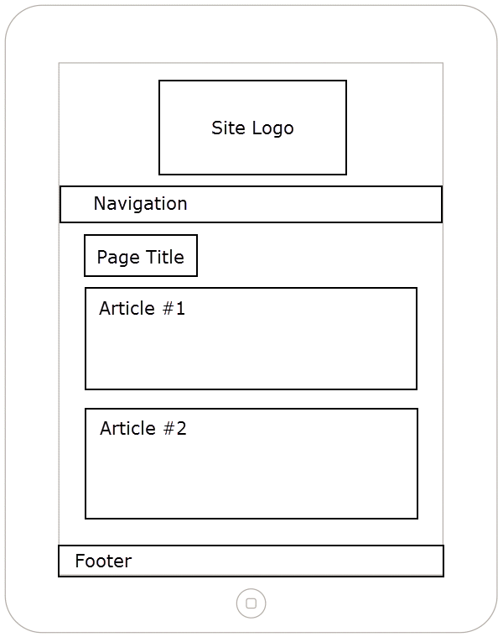Click the "Page Title" text
The width and height of the screenshot is (503, 637).
point(140,257)
